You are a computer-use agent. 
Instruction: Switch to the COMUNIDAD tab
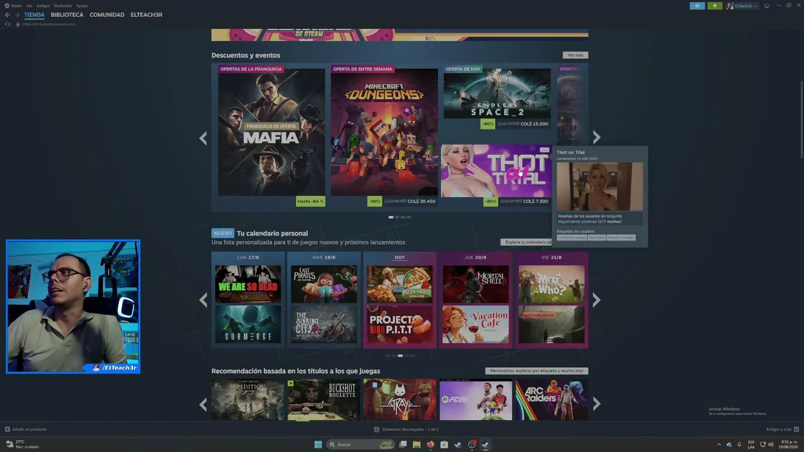click(107, 15)
